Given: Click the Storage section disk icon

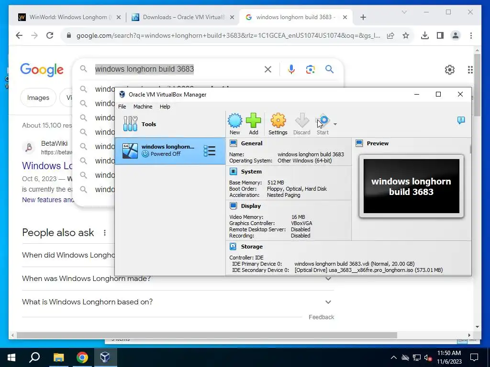Looking at the screenshot, I should 233,246.
